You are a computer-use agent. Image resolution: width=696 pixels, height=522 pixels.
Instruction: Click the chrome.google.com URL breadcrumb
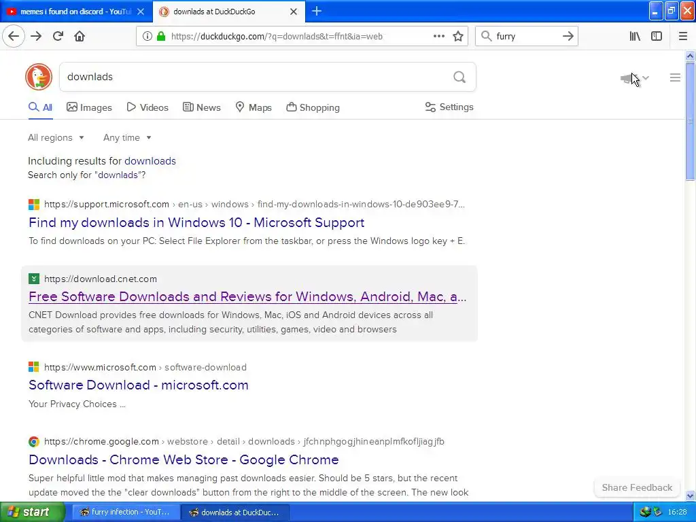pos(244,441)
